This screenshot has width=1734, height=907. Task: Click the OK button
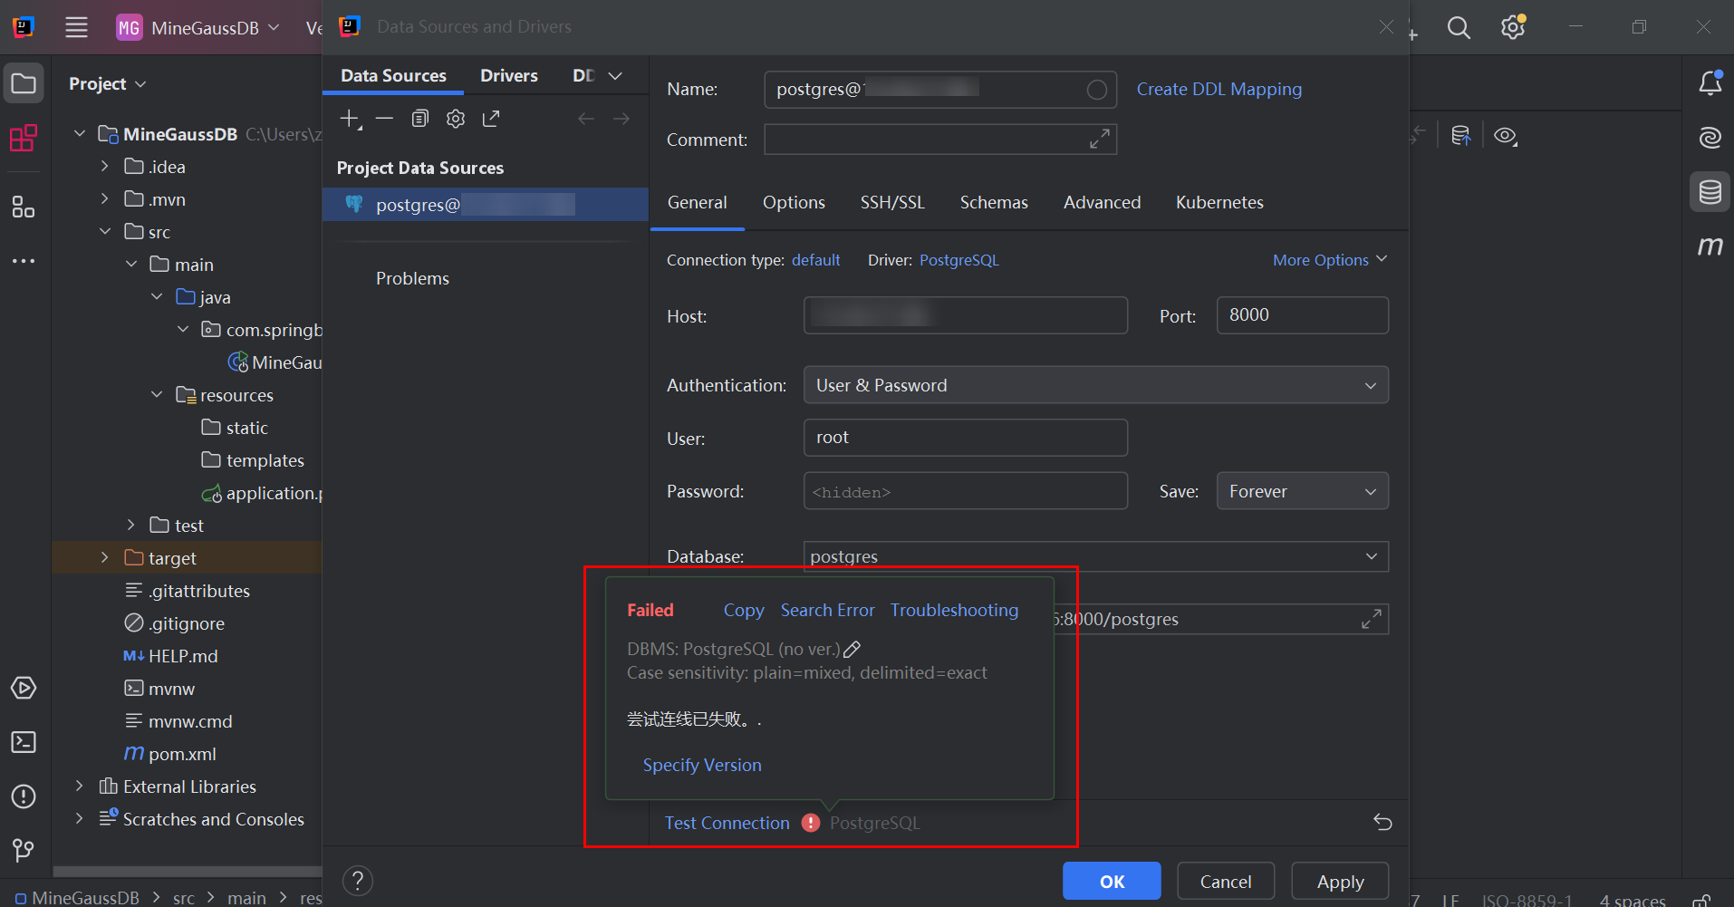coord(1112,881)
